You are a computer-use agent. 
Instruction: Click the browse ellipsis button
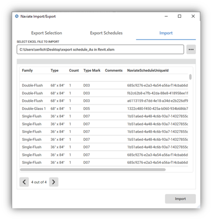click(191, 50)
